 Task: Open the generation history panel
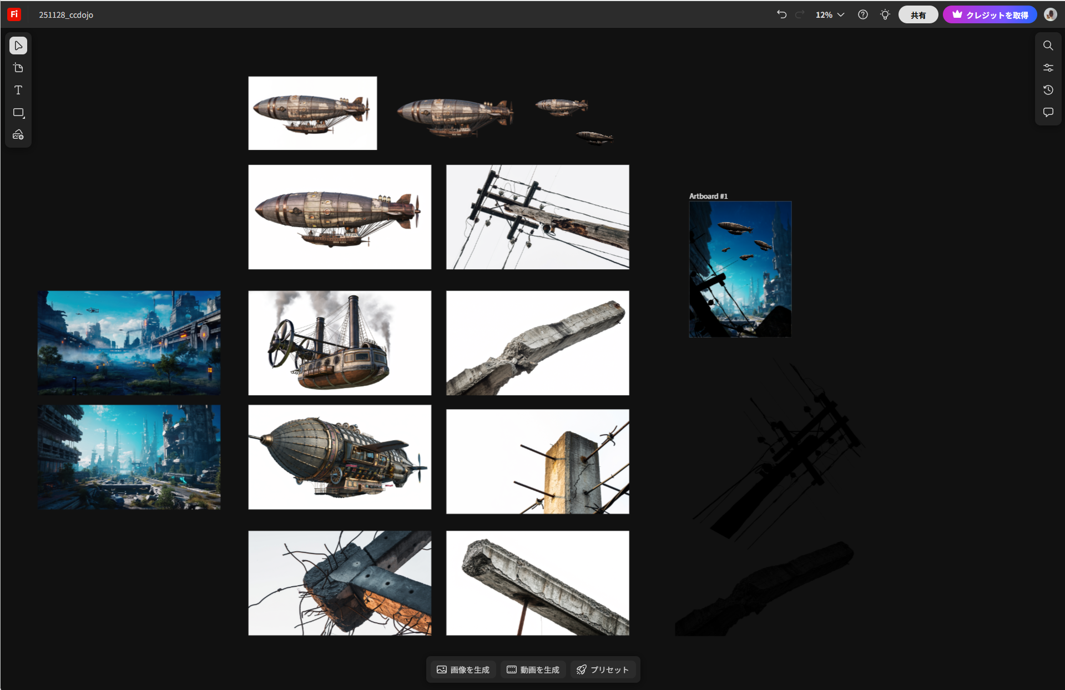tap(1048, 90)
